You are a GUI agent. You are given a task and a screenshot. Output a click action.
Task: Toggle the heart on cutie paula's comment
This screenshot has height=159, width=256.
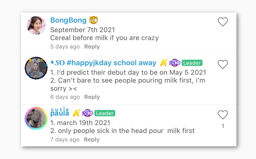click(223, 115)
